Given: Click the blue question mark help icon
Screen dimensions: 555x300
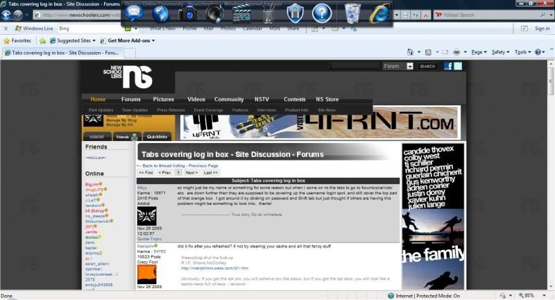Looking at the screenshot, I should point(322,12).
